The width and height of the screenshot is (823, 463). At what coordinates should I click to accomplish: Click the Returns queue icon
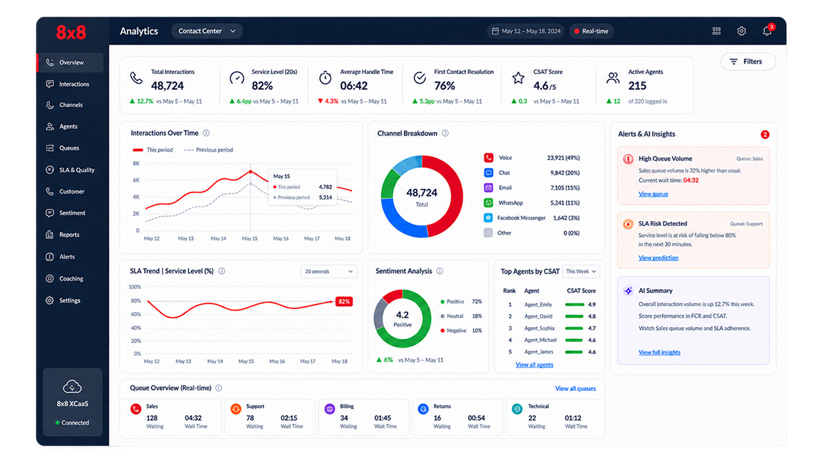[423, 409]
